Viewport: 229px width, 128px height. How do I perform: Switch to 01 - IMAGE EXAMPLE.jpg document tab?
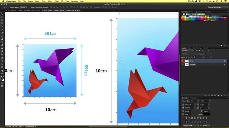[24, 10]
